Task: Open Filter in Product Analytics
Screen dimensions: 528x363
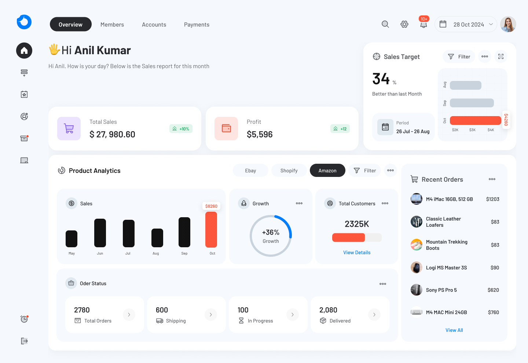Action: [365, 170]
